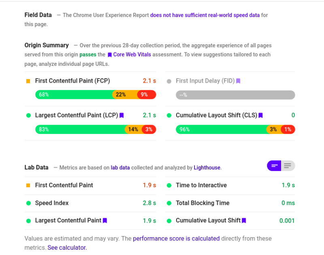Click bookmark icon before Core Web Vitals
Viewport: 324px width, 255px height.
(110, 55)
